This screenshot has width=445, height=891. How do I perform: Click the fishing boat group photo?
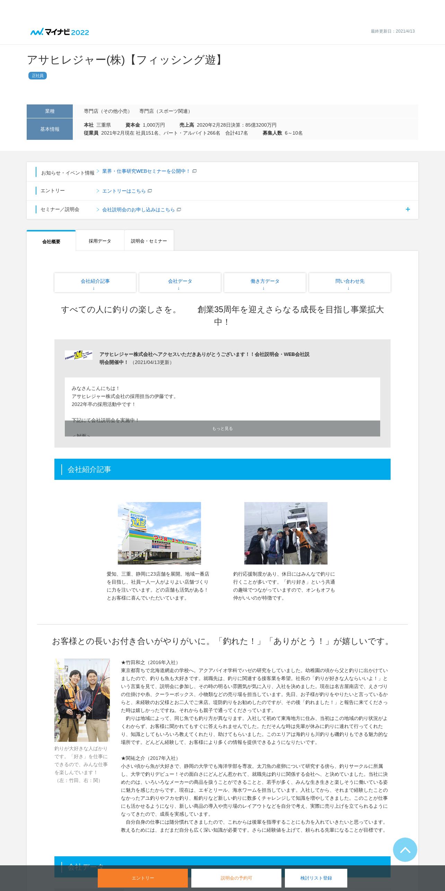[x=286, y=533]
